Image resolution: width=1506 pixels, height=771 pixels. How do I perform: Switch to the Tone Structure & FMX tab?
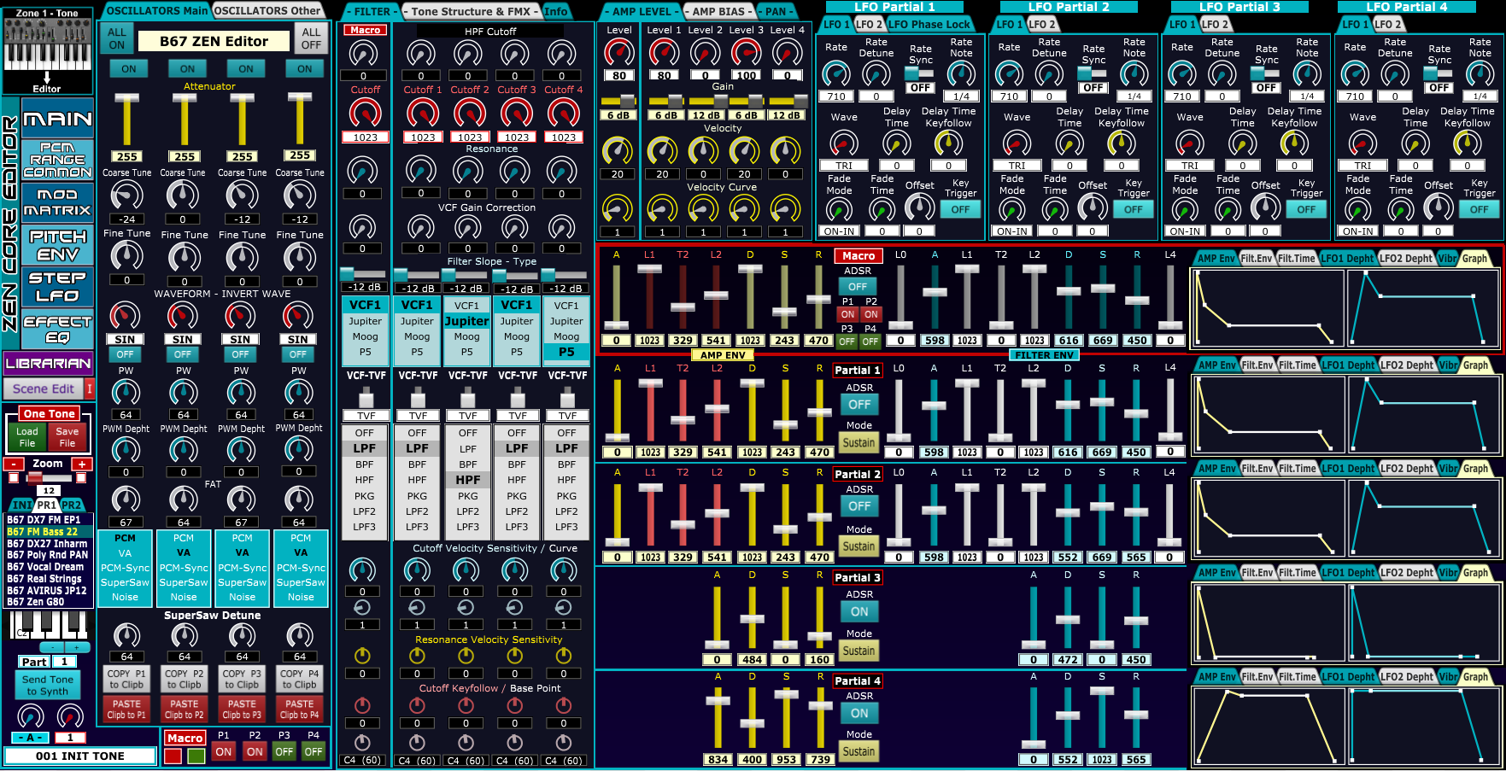[471, 11]
